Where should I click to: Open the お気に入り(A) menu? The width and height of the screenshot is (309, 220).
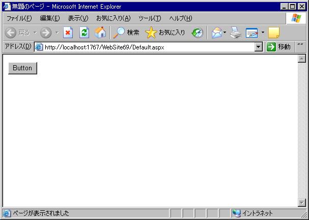click(x=114, y=18)
